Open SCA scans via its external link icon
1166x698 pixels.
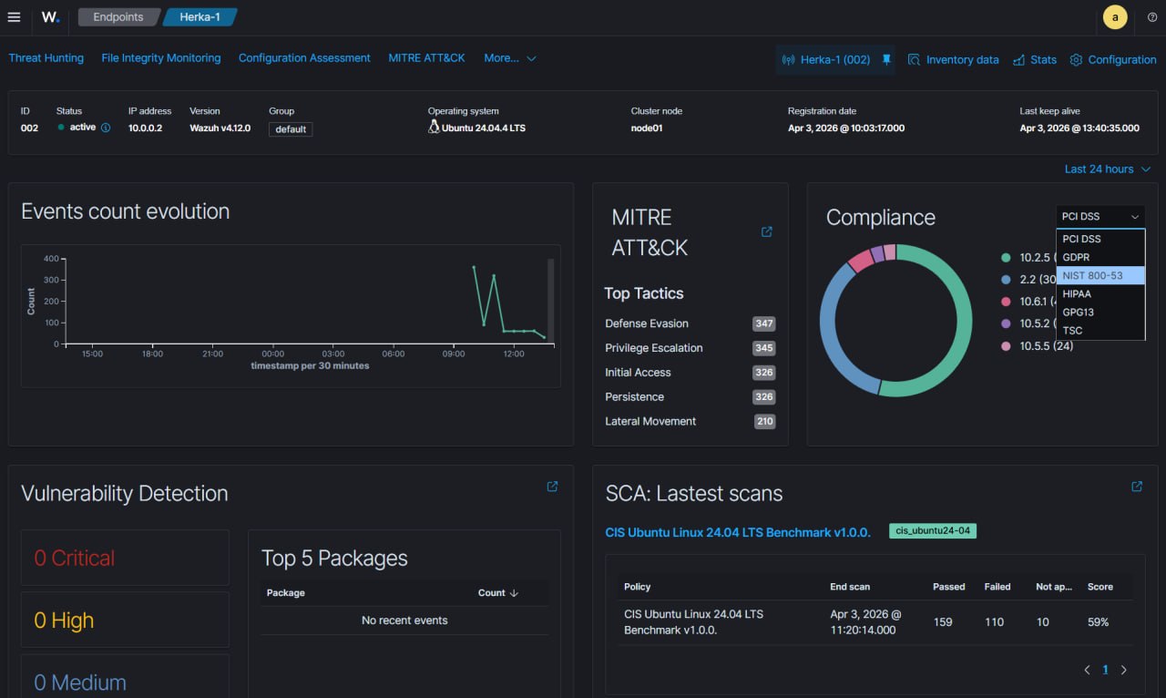tap(1137, 487)
